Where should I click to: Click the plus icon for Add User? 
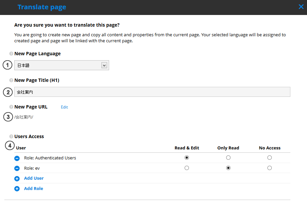(17, 178)
